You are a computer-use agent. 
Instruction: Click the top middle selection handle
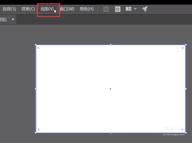(111, 45)
